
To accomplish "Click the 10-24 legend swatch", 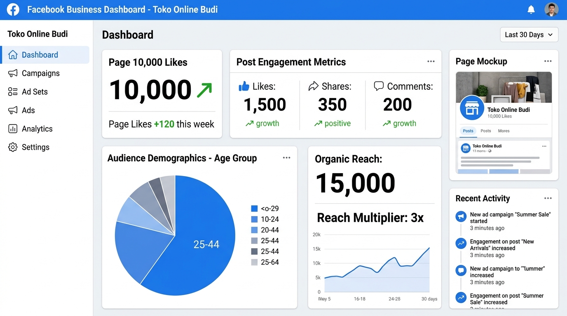I will (254, 219).
